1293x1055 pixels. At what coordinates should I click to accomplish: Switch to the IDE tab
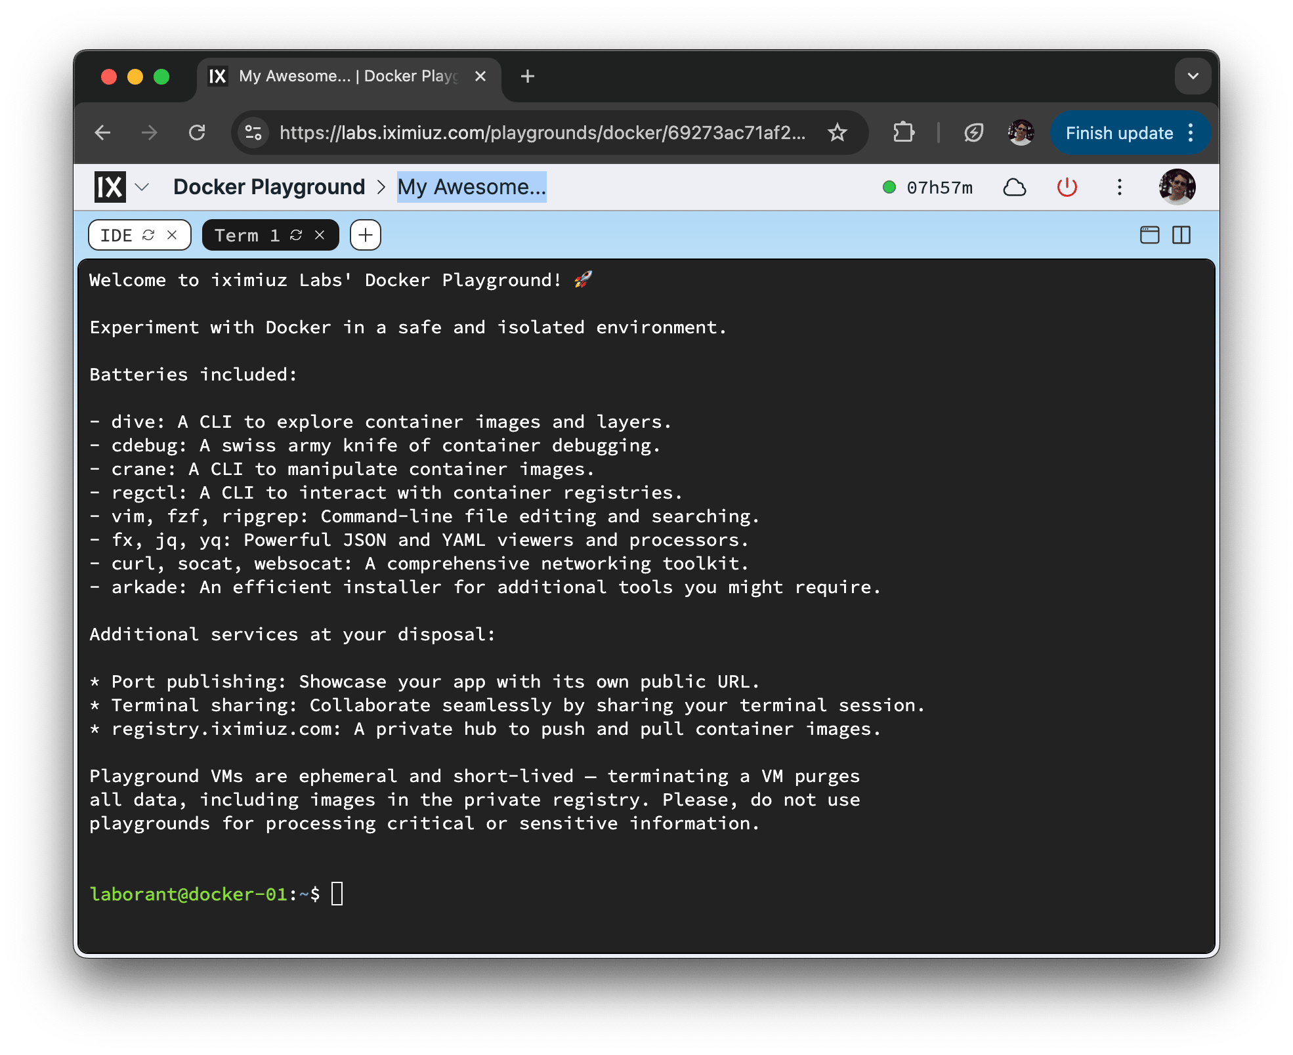point(117,235)
